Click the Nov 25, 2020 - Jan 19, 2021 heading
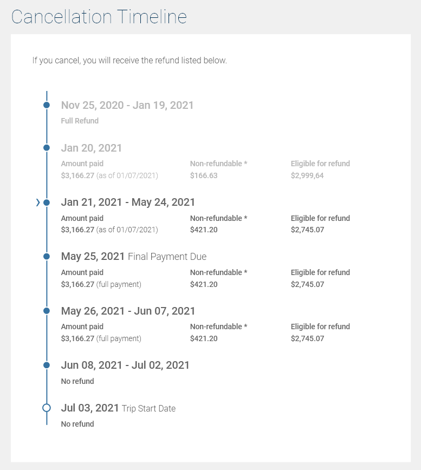Screen dimensions: 421x470 click(x=127, y=105)
